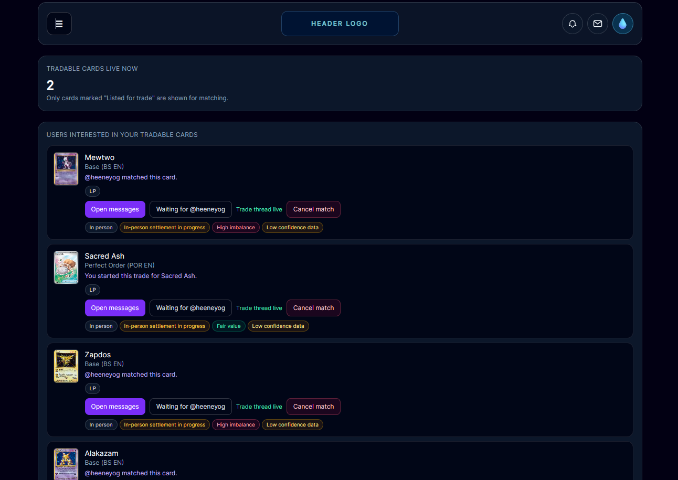The height and width of the screenshot is (480, 678).
Task: Click the High imbalance tag on Zapdos
Action: [x=236, y=425]
